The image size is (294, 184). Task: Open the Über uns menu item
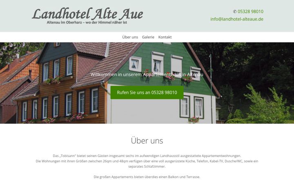click(130, 37)
